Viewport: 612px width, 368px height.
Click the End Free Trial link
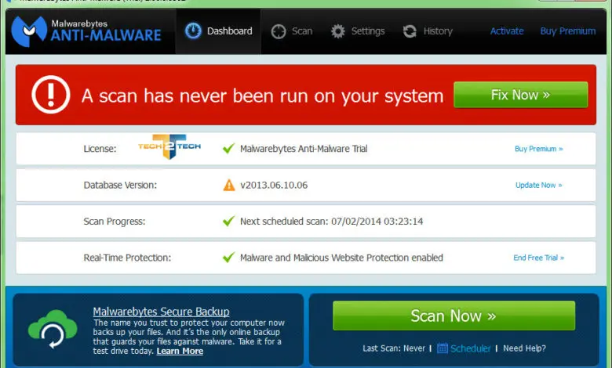[x=538, y=258]
